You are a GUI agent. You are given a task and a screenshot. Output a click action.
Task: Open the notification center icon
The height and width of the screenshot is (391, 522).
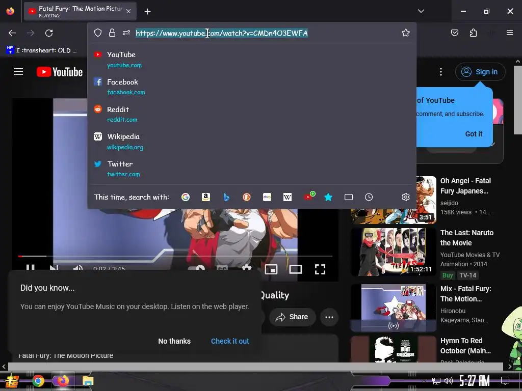tap(505, 380)
